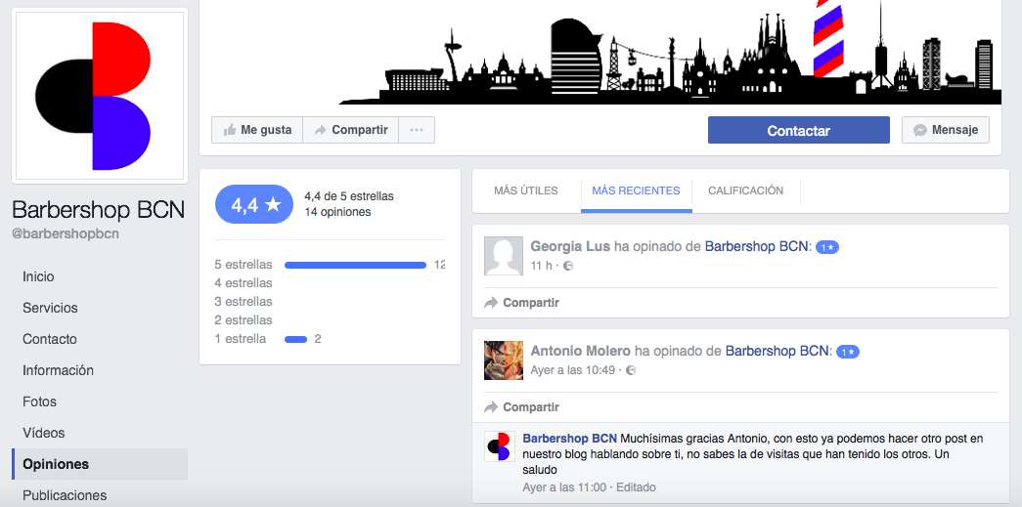This screenshot has width=1022, height=507.
Task: Click Antonio Molero avatar photo
Action: (x=504, y=359)
